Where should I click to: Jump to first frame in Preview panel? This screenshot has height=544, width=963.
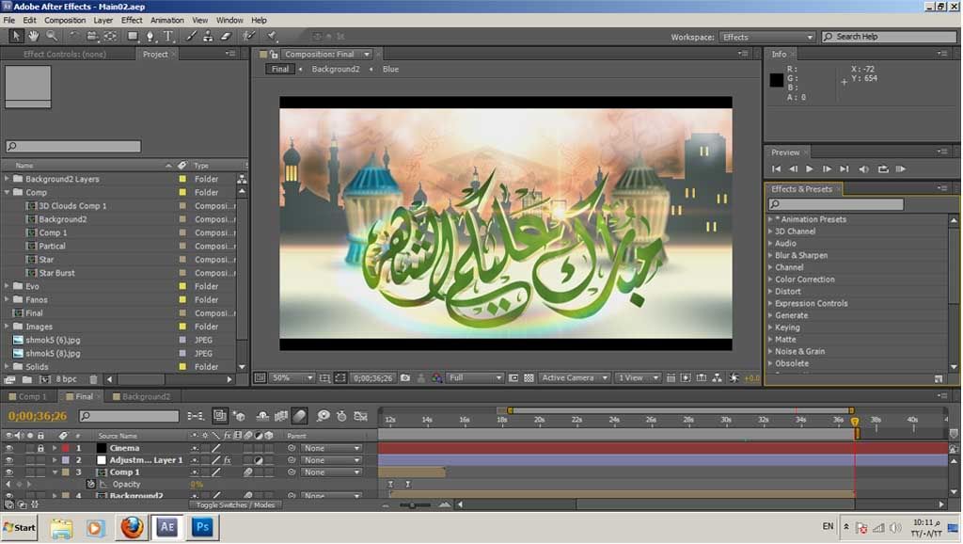click(x=776, y=169)
